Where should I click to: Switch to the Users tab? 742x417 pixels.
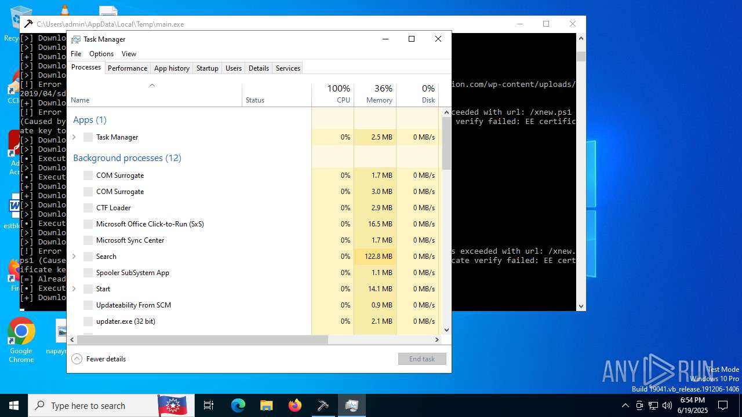point(234,68)
